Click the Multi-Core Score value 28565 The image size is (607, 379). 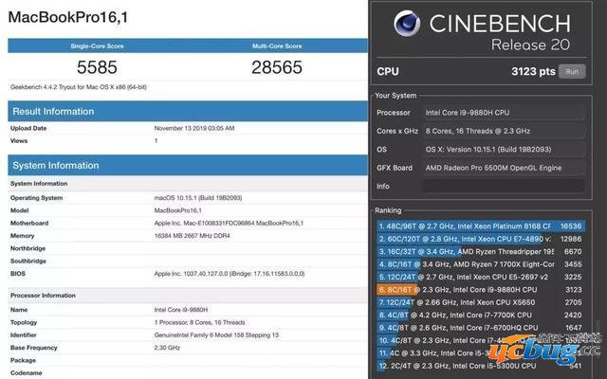(x=278, y=67)
